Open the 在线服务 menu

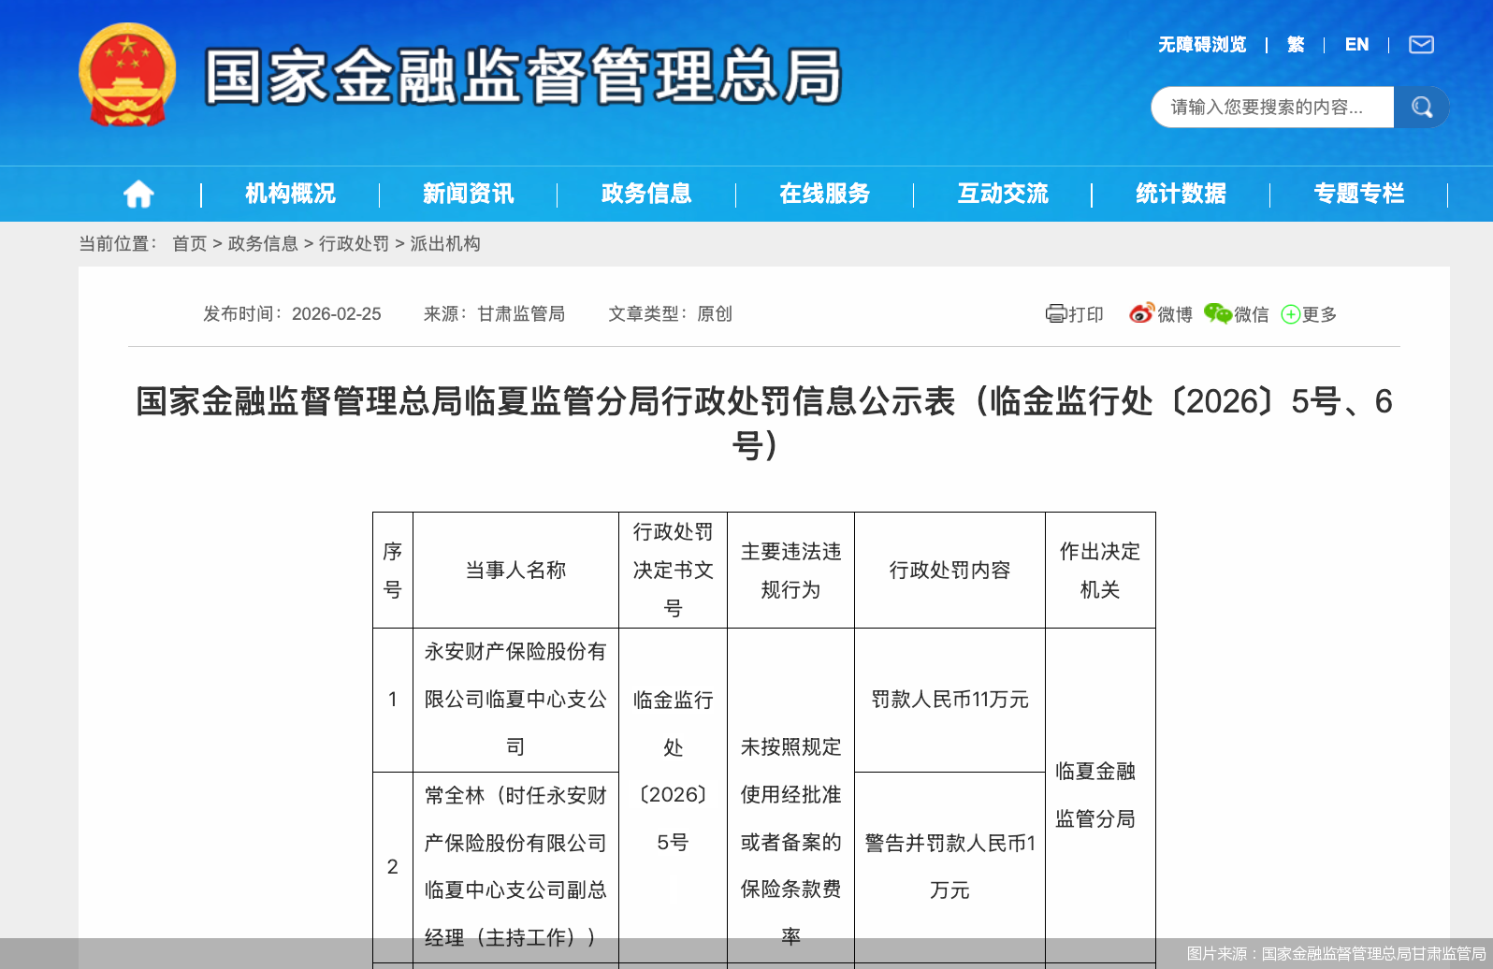pos(825,194)
